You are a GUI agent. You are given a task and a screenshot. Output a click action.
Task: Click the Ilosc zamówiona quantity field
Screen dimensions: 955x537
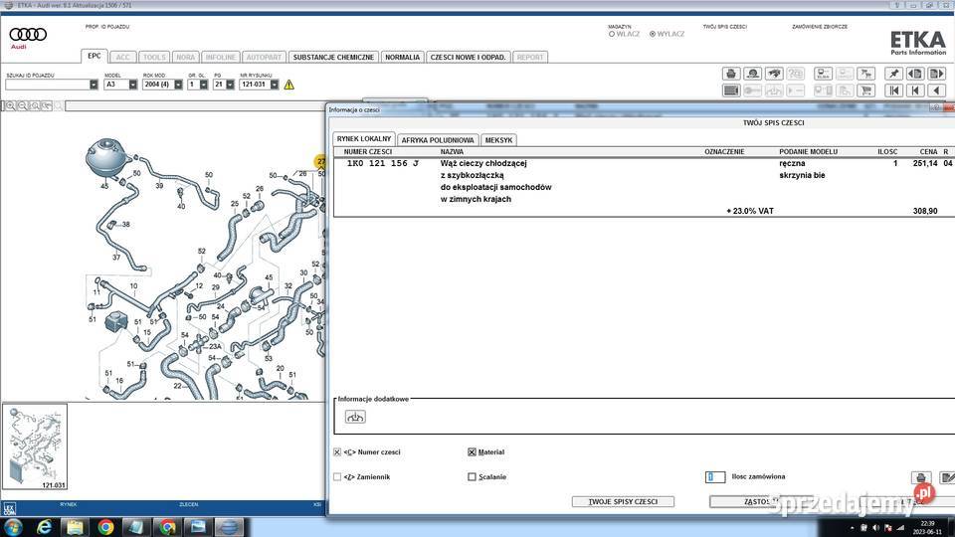714,477
